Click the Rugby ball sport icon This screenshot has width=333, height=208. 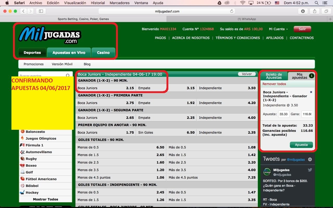[x=23, y=159]
